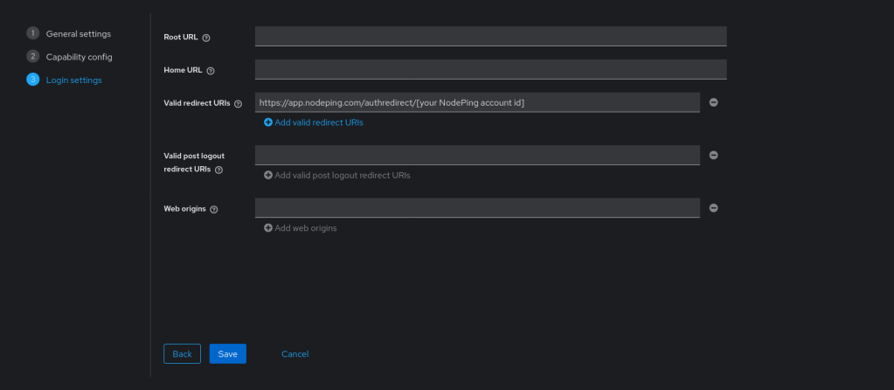
Task: Show help for Valid post logout redirect URIs
Action: [x=218, y=170]
